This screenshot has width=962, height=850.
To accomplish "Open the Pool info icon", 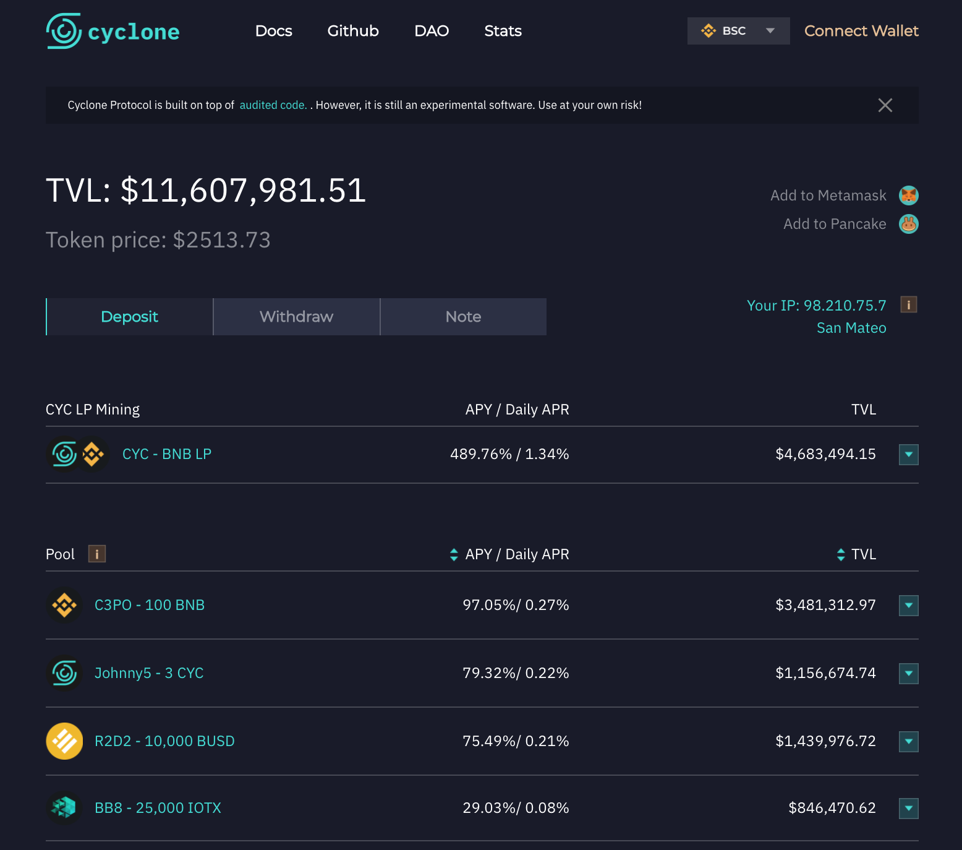I will point(97,554).
